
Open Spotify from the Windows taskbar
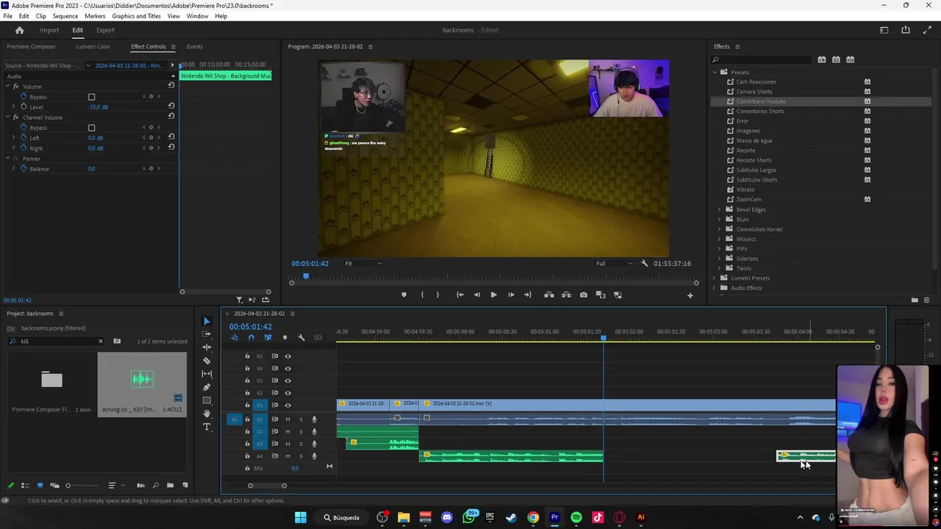[x=576, y=517]
